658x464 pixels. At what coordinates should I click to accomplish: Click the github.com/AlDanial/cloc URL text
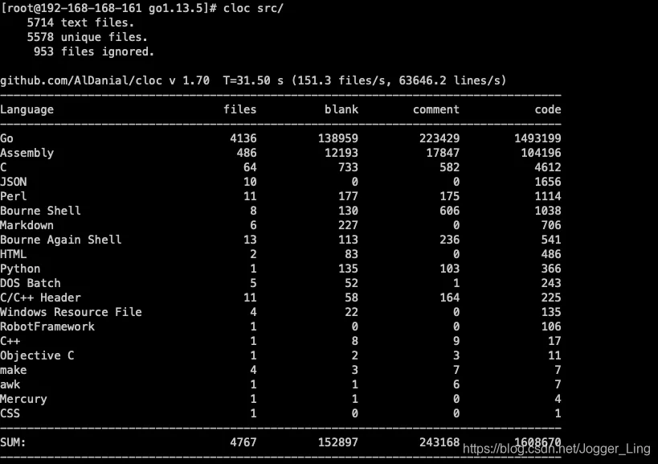coord(84,80)
